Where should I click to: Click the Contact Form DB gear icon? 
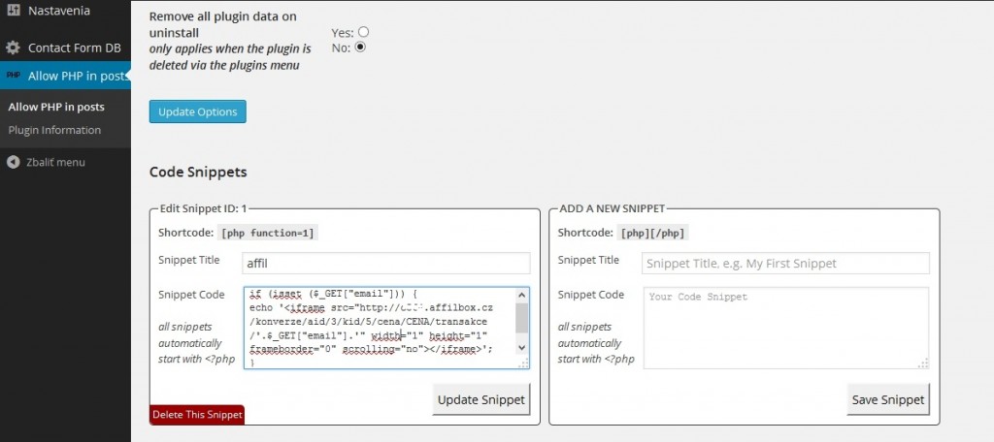[x=13, y=47]
